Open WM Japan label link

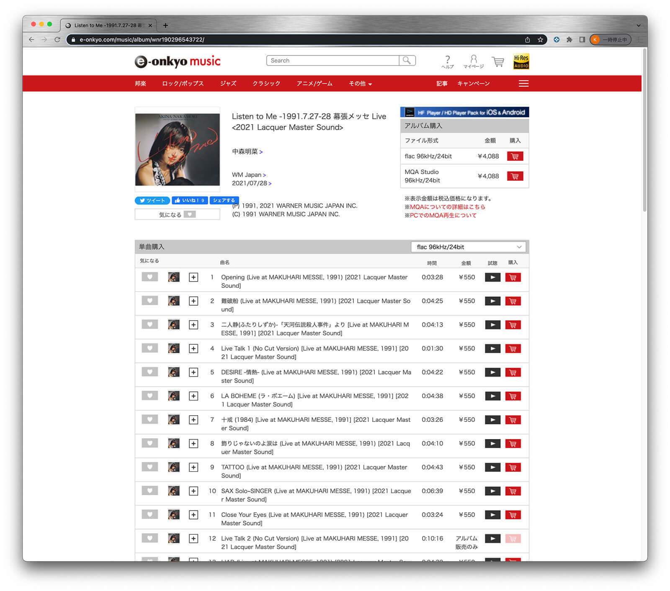[x=249, y=175]
